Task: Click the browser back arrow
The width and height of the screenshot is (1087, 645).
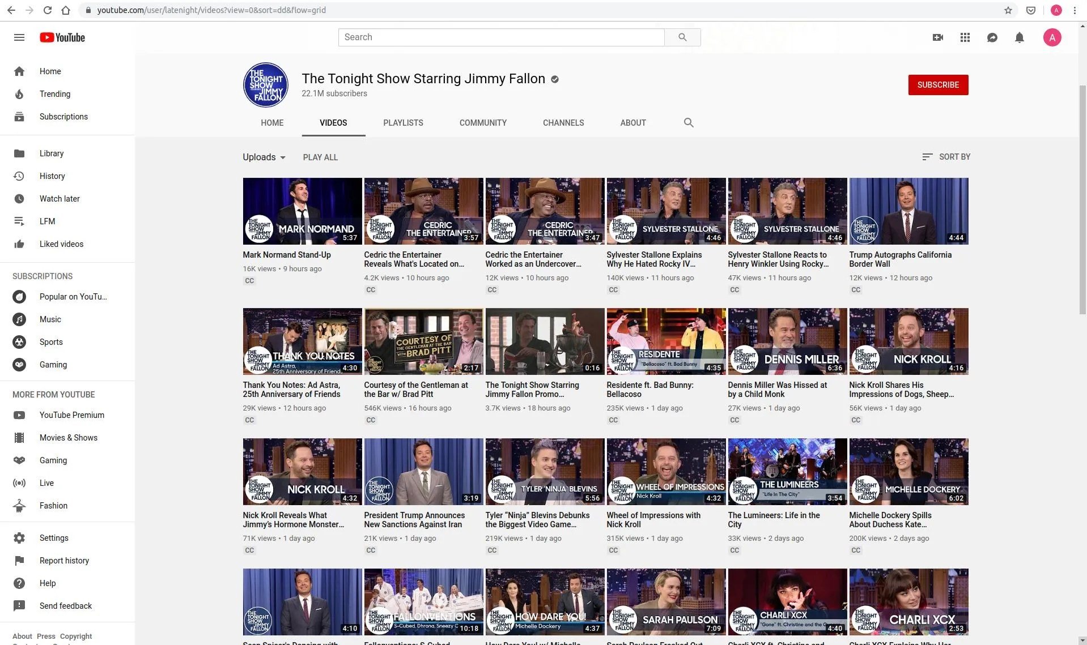Action: coord(11,10)
